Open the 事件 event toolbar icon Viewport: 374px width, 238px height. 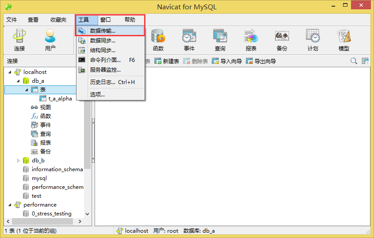pos(189,40)
